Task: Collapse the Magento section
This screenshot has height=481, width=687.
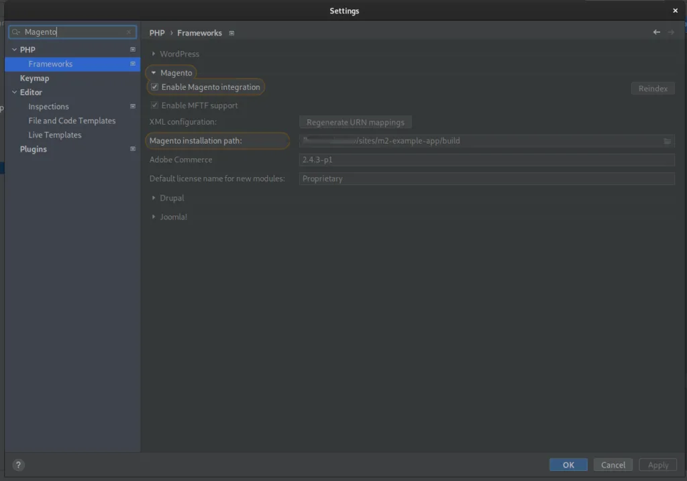Action: 154,72
